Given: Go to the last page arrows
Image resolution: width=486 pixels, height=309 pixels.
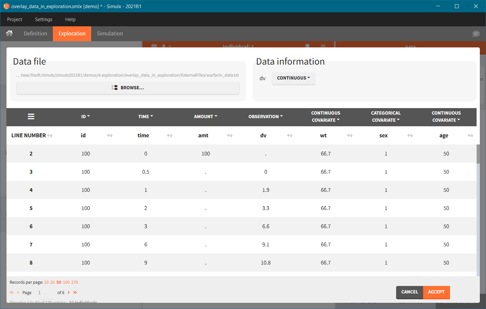Looking at the screenshot, I should [x=75, y=292].
